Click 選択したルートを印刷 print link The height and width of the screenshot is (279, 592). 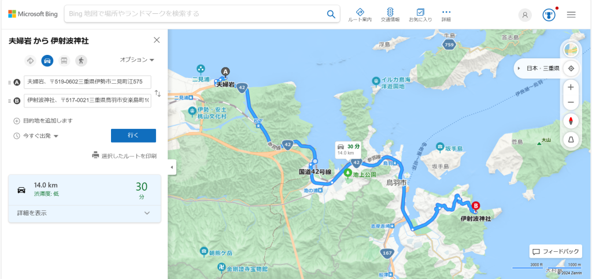125,156
